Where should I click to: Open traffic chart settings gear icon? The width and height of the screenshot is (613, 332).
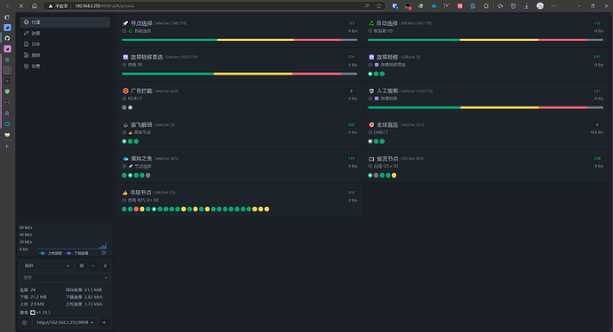click(104, 253)
